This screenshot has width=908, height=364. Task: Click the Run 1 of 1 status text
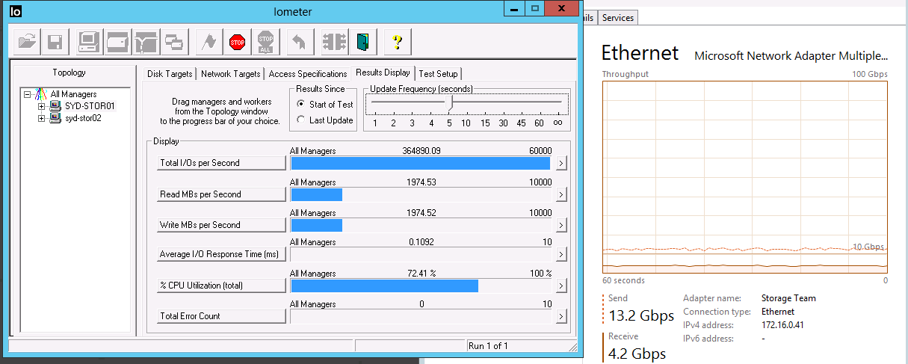(x=488, y=346)
